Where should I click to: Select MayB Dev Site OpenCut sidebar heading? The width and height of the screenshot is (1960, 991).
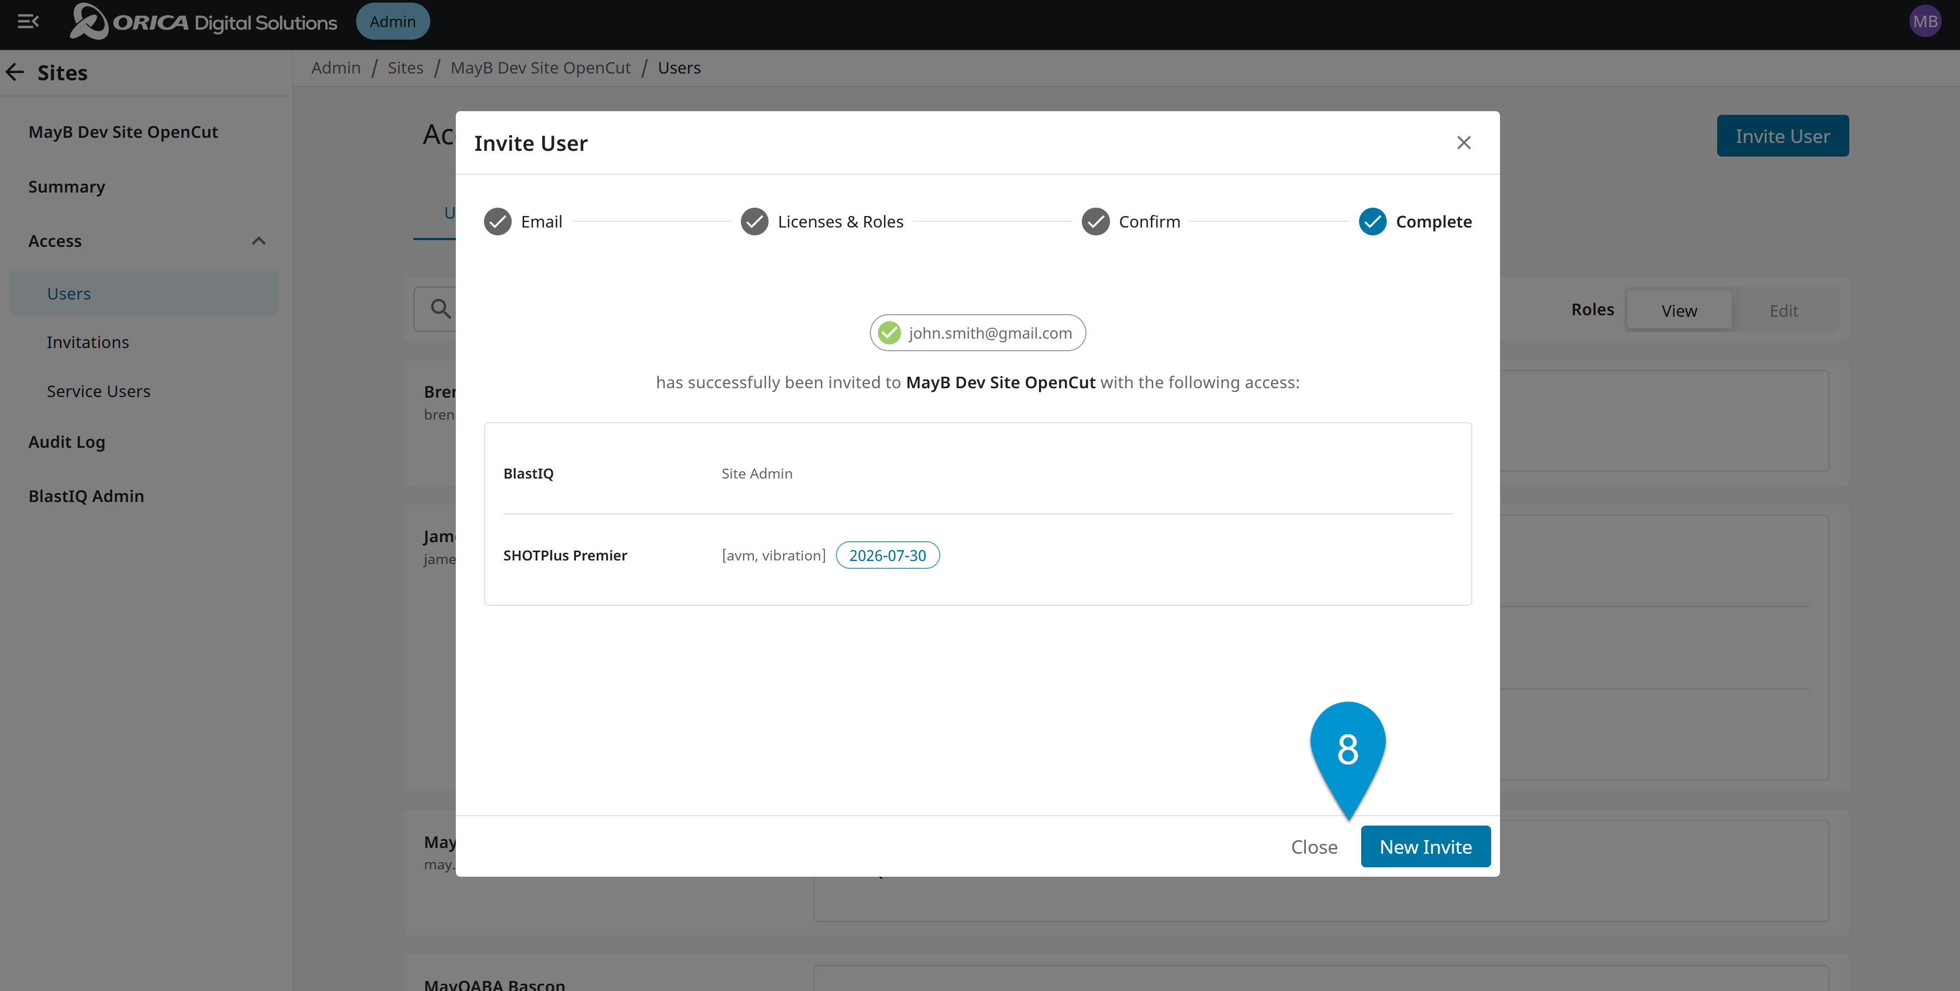click(123, 132)
